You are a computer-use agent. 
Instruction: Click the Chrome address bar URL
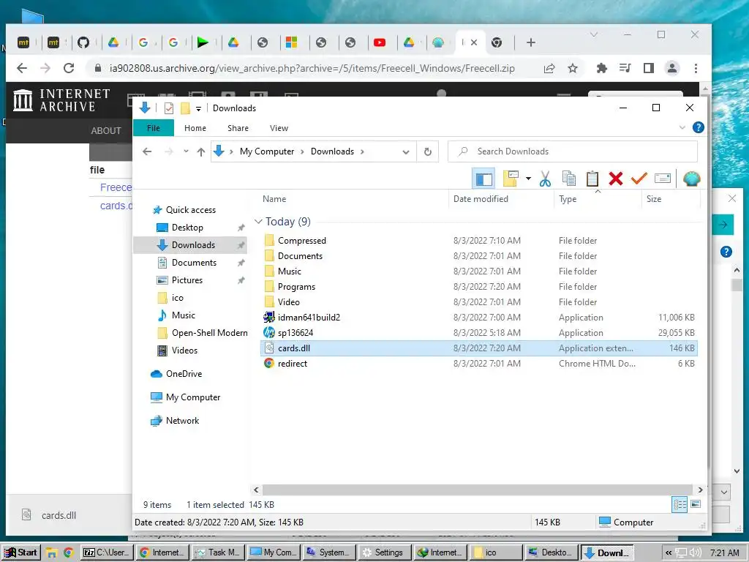312,68
